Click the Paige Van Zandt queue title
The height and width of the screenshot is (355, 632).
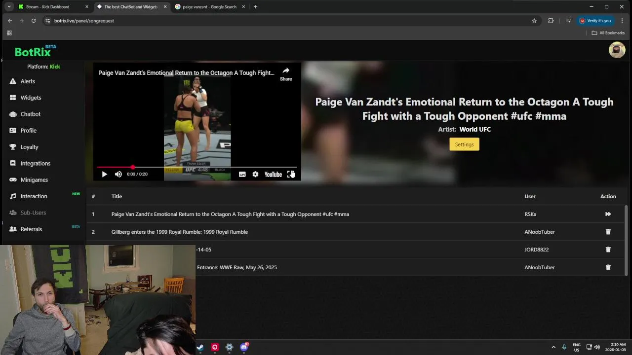pos(230,214)
